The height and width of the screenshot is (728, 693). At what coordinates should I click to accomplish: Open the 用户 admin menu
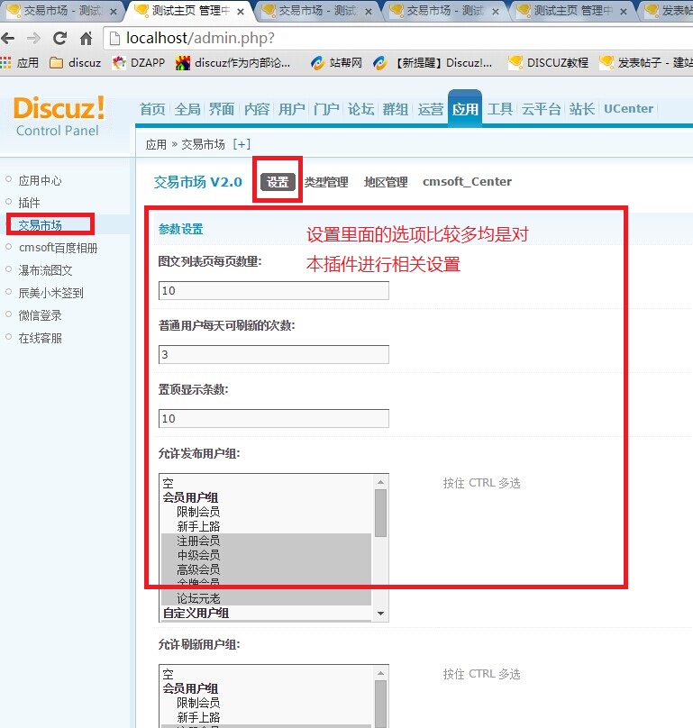(x=291, y=109)
